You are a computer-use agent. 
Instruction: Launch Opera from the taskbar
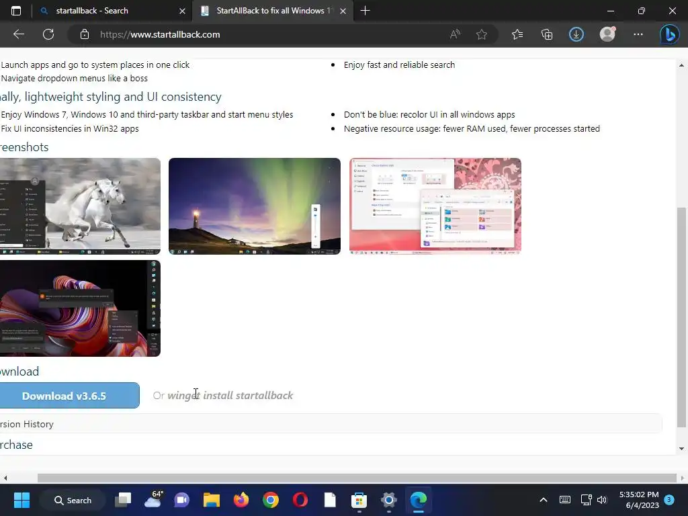300,500
